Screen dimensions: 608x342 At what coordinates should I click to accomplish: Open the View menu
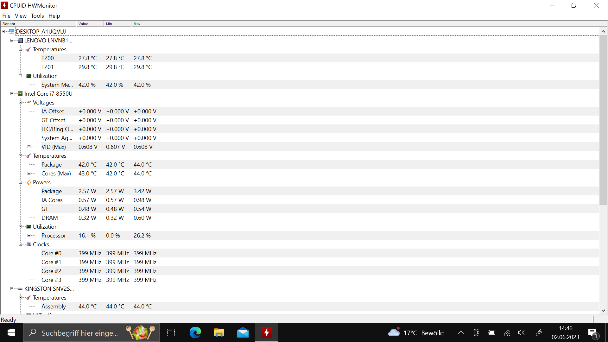pos(21,16)
